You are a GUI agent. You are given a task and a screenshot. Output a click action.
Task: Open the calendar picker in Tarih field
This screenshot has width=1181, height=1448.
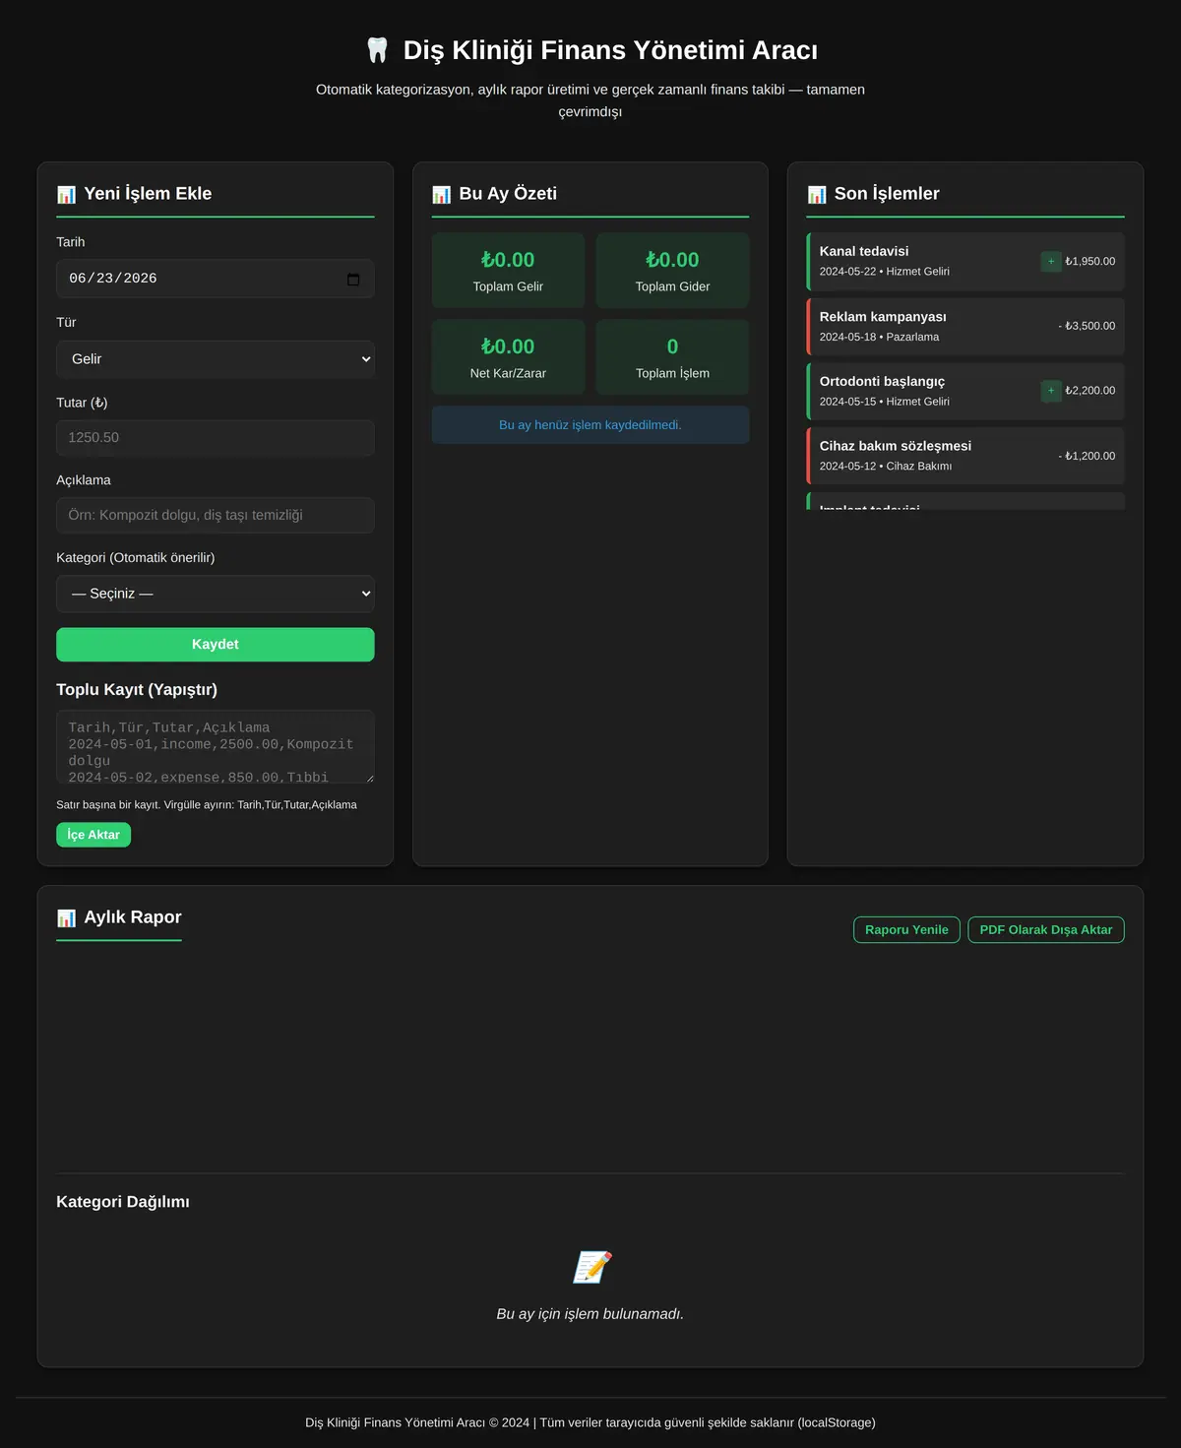click(353, 279)
